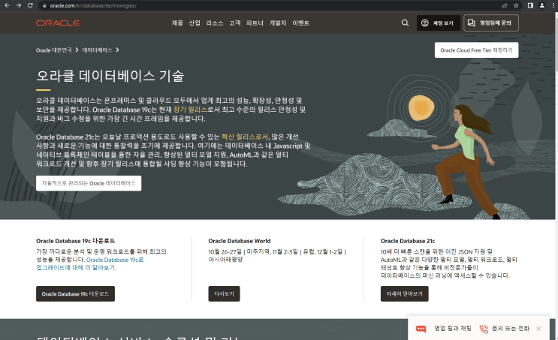Click the red chat bubble icon
Image resolution: width=558 pixels, height=340 pixels.
pos(421,329)
